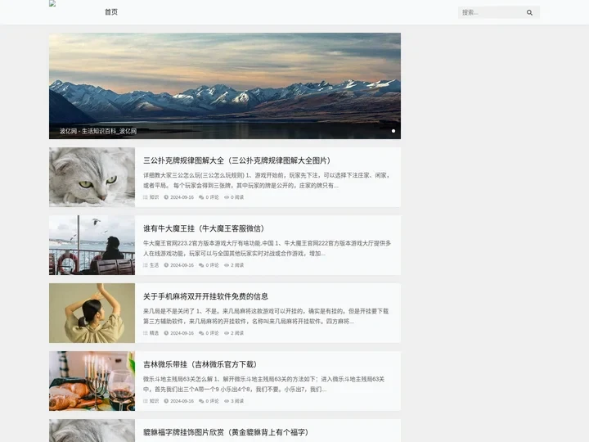Click excerpt starting 来几局是不是关闭了
This screenshot has height=442, width=589.
click(266, 317)
